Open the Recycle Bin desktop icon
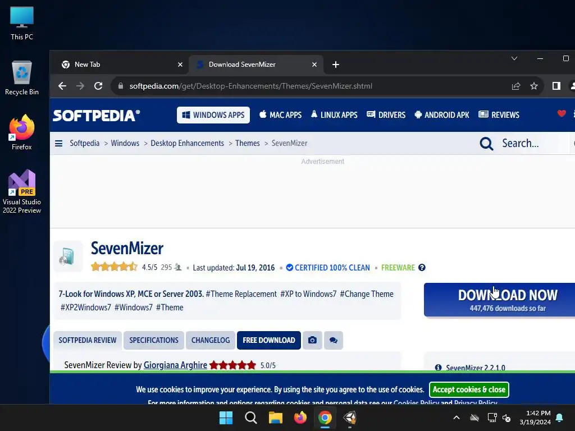Screen dimensions: 575x431 point(22,78)
